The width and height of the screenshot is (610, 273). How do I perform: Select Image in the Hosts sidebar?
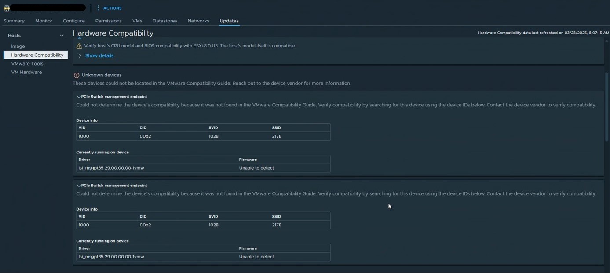pos(17,45)
